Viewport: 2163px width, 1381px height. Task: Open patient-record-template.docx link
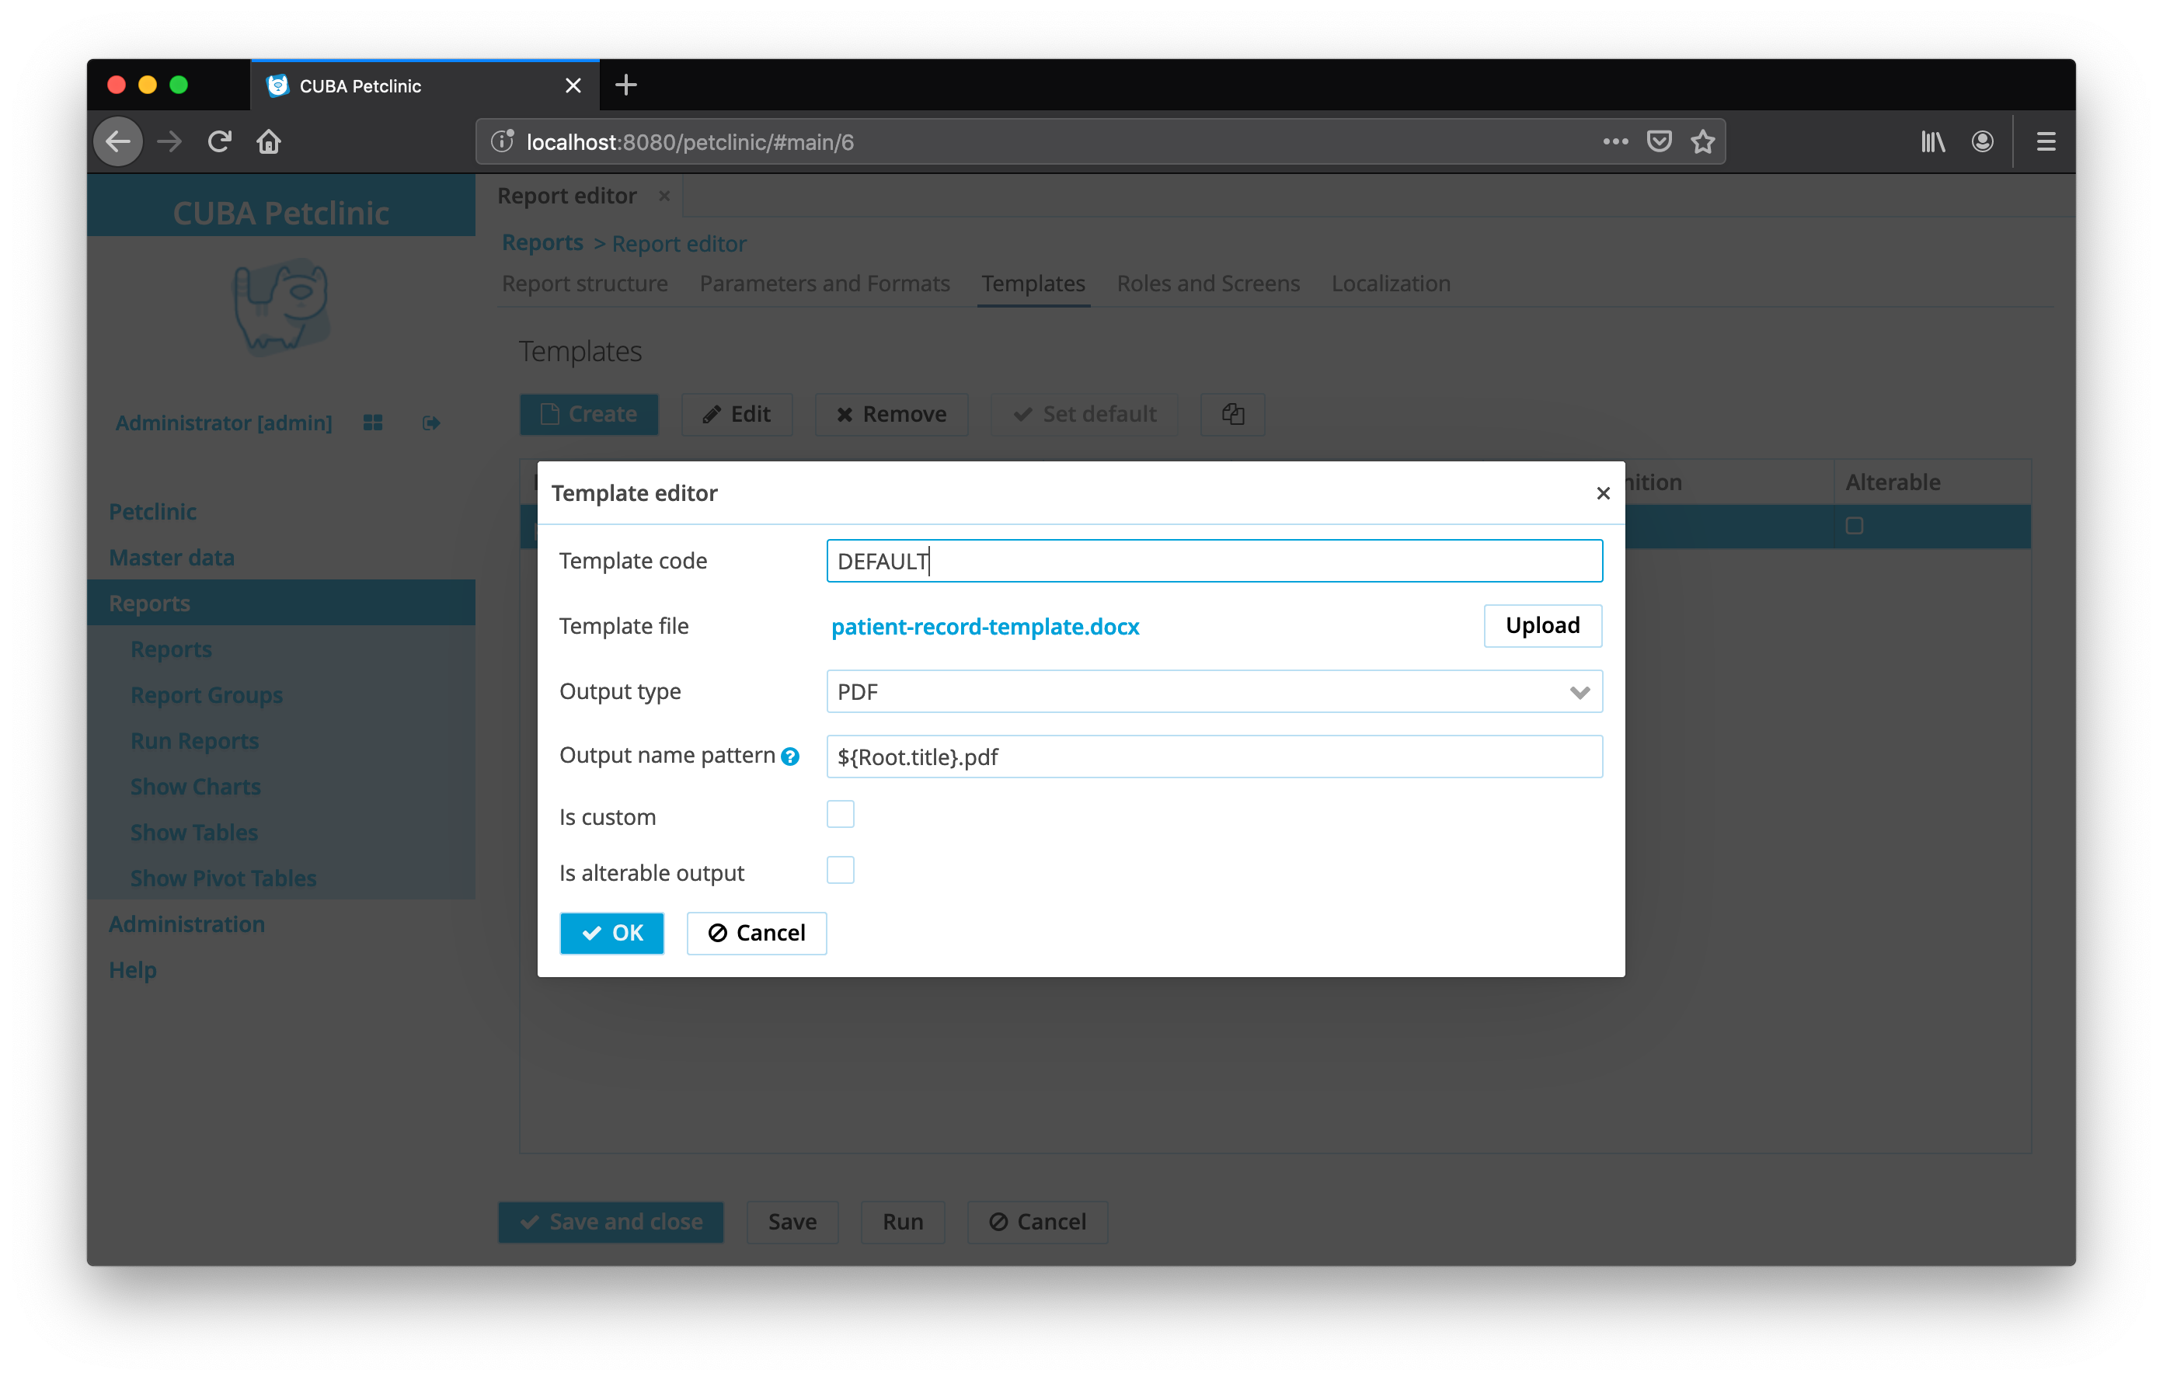pyautogui.click(x=985, y=627)
